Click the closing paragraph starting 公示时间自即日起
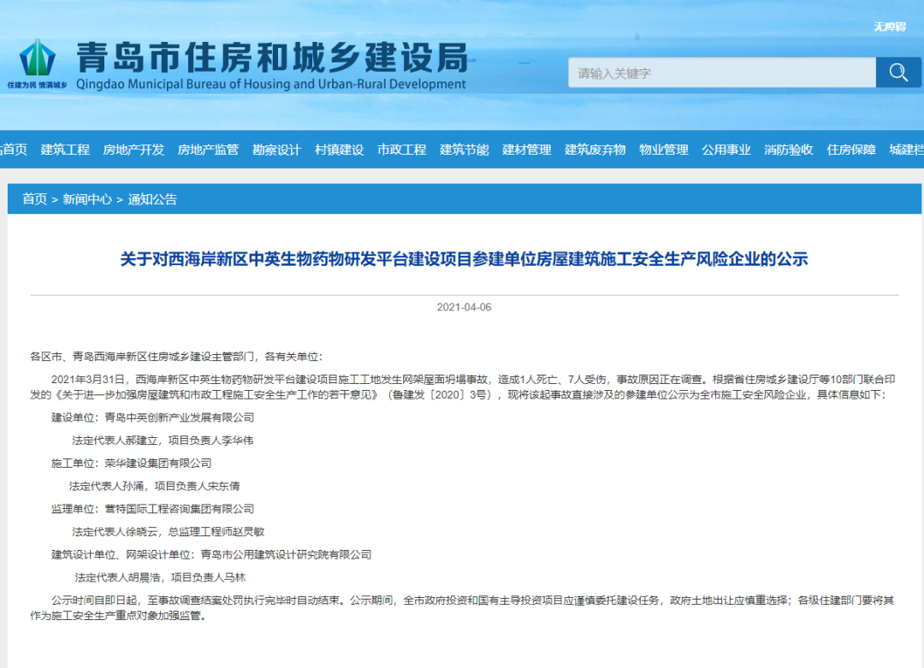924x668 pixels. (x=463, y=608)
